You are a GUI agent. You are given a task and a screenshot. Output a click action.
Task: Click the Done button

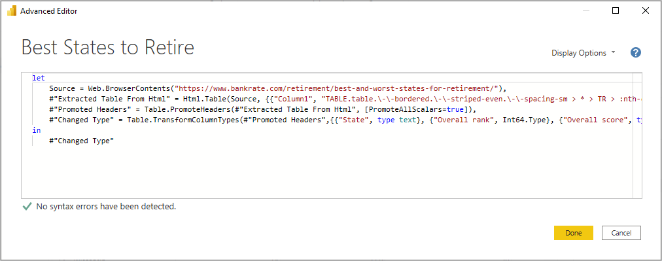tap(573, 233)
